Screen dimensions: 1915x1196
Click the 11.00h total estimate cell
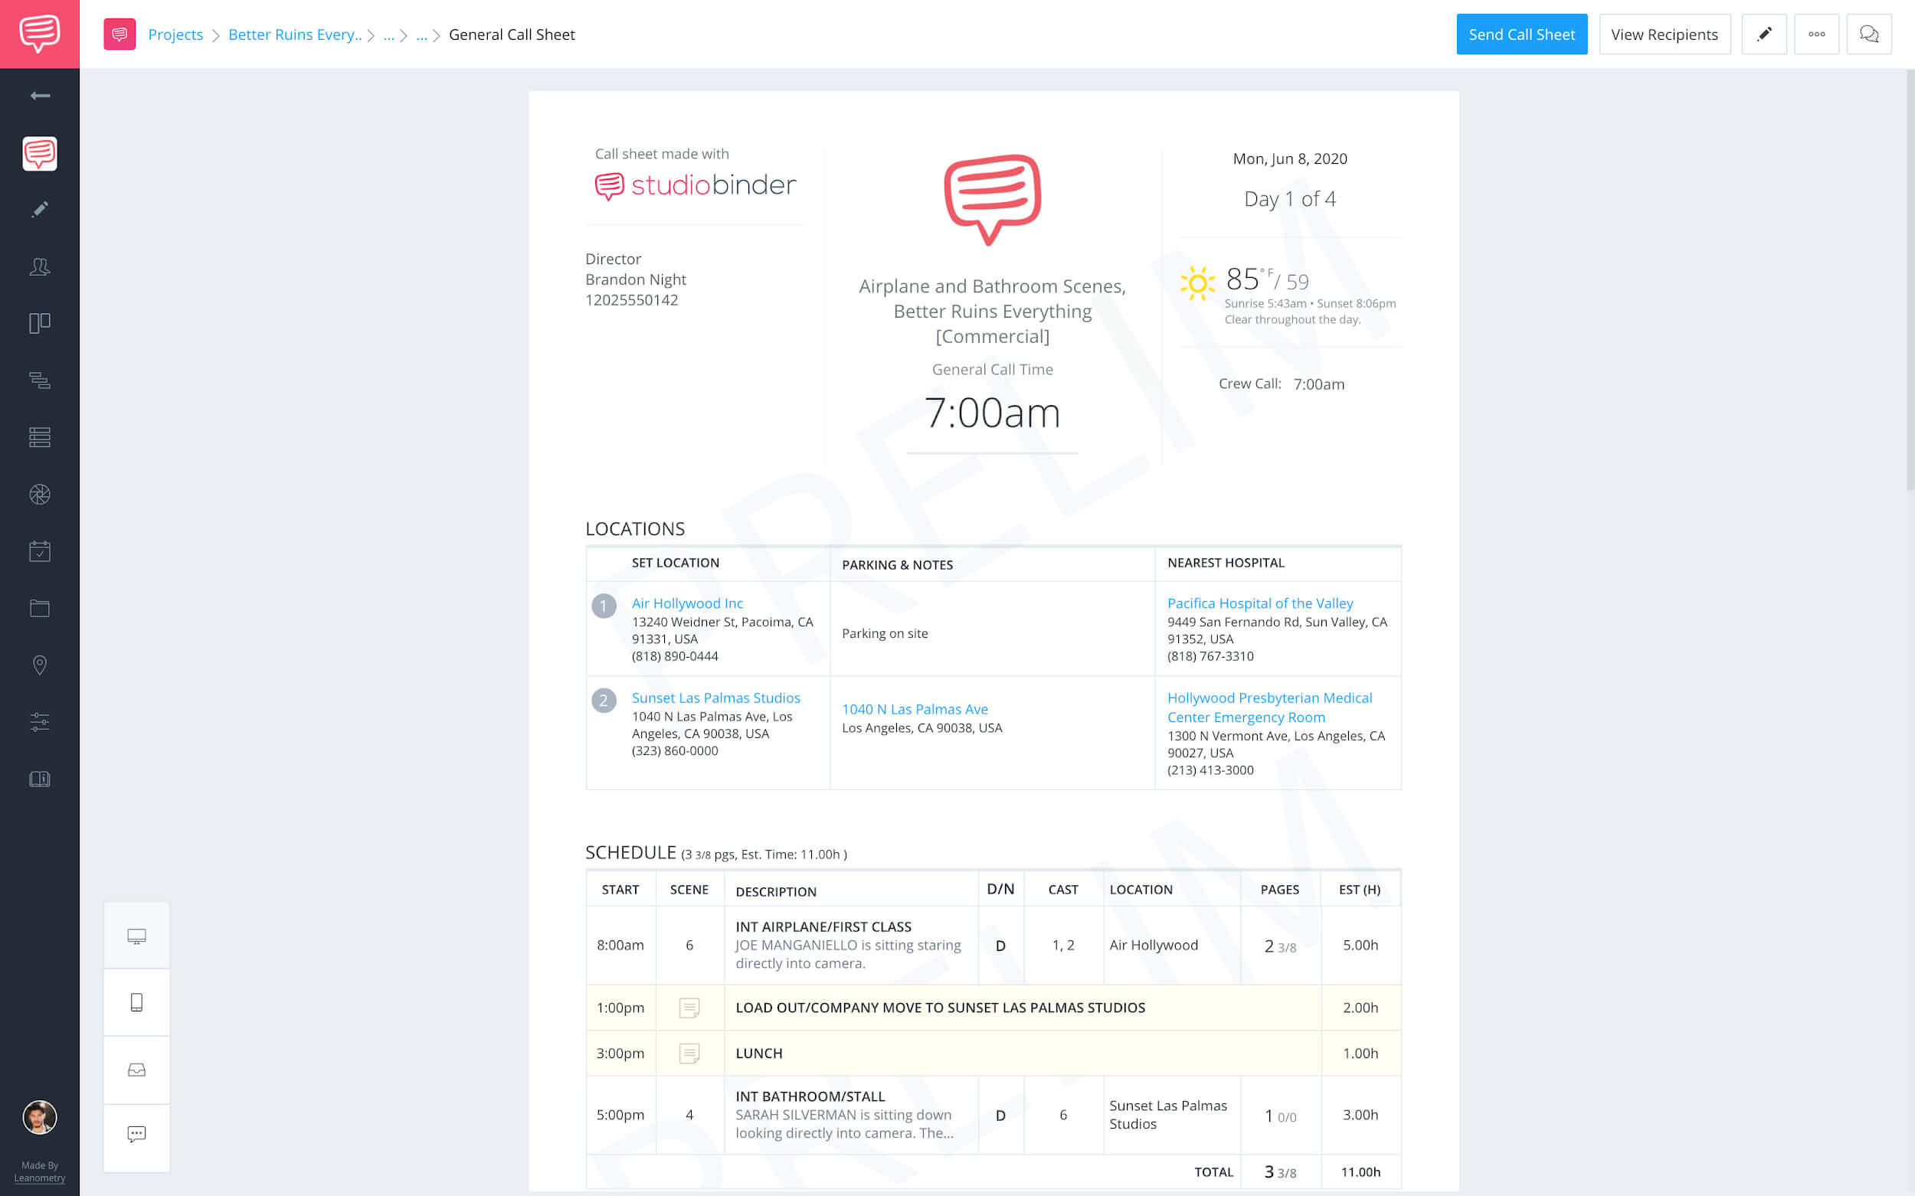click(x=1360, y=1172)
